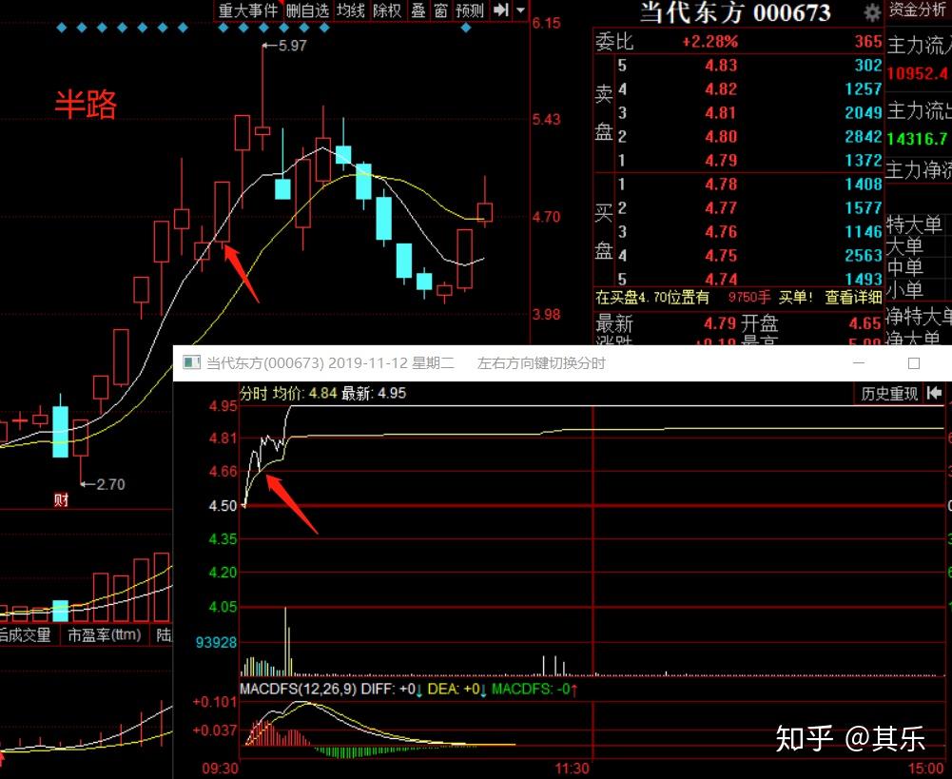The height and width of the screenshot is (779, 952).
Task: Click the 最新 4.79 quote value
Action: [x=720, y=323]
